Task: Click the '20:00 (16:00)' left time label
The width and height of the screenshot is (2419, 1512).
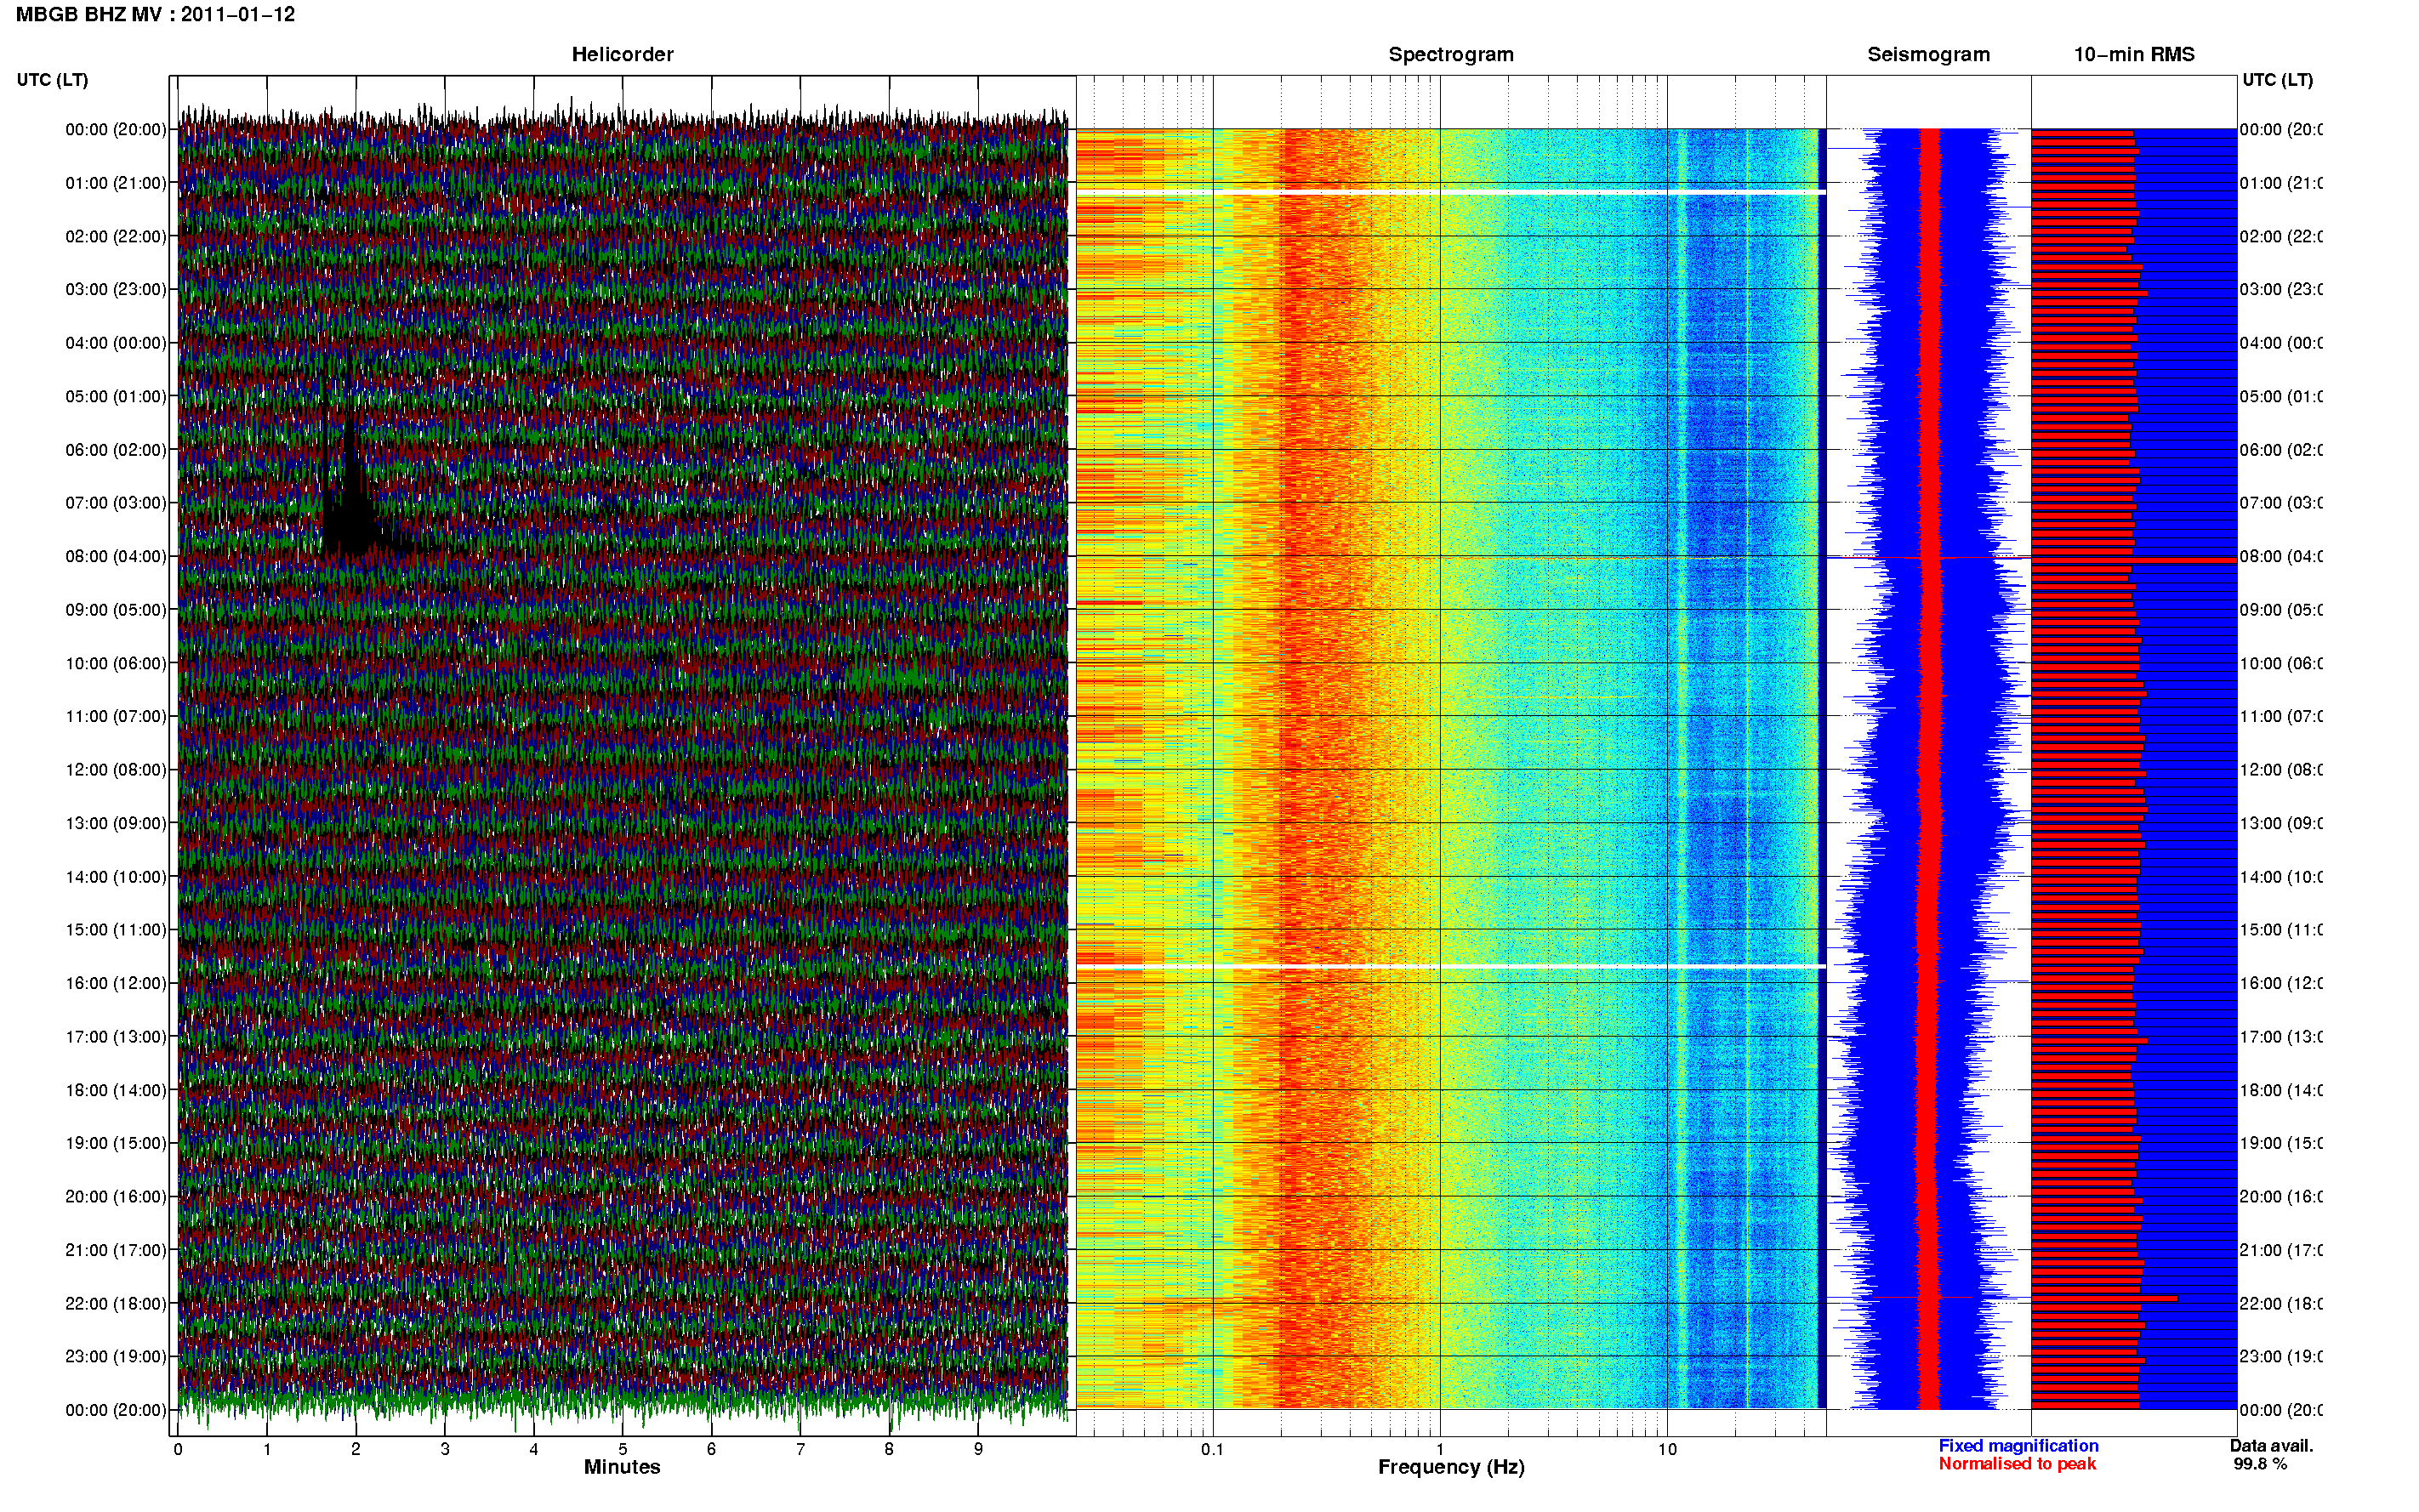Action: pyautogui.click(x=116, y=1197)
